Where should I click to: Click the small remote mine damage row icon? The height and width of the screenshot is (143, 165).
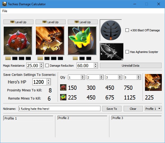click(63, 97)
